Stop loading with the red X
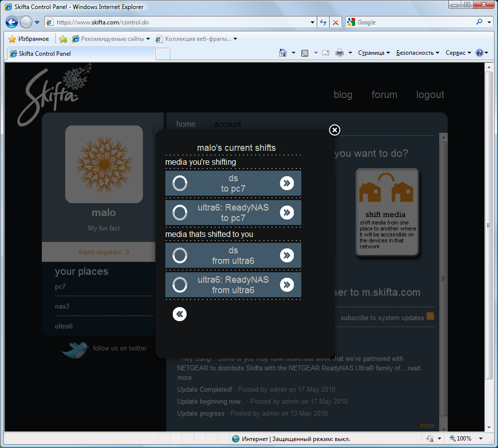 (335, 22)
